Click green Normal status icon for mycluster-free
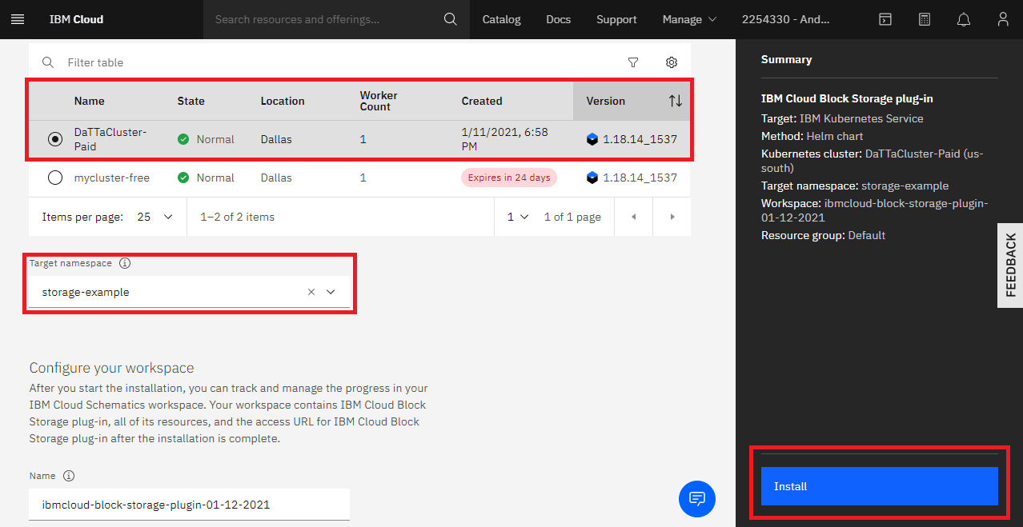Image resolution: width=1023 pixels, height=527 pixels. tap(183, 178)
